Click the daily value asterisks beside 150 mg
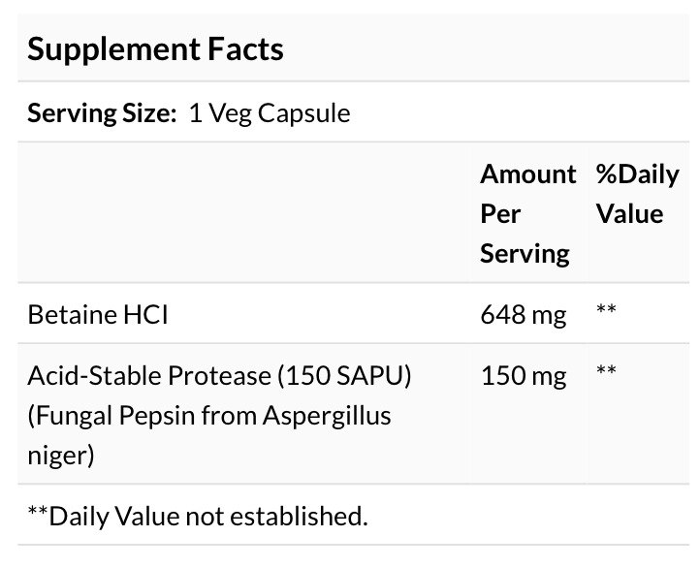This screenshot has width=700, height=568. [x=607, y=373]
